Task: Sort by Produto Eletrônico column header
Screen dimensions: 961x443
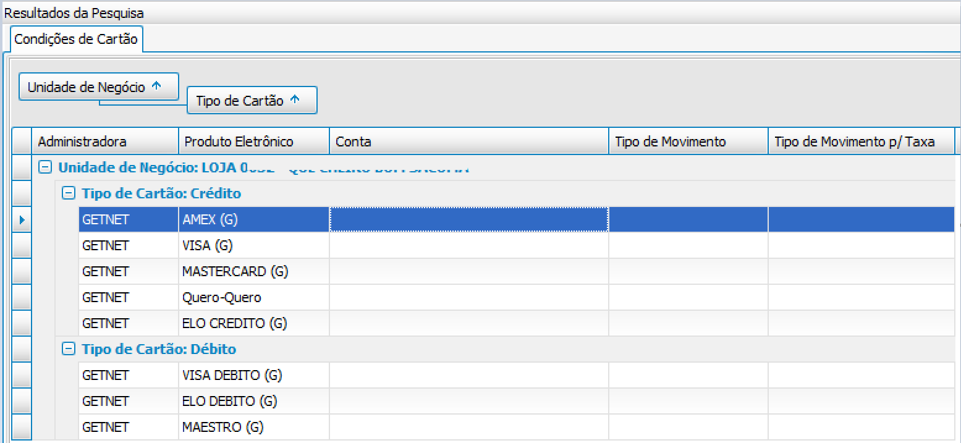Action: click(x=254, y=141)
